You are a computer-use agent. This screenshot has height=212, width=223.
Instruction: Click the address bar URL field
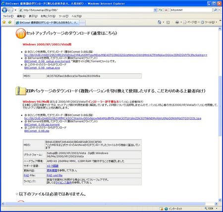pos(87,10)
